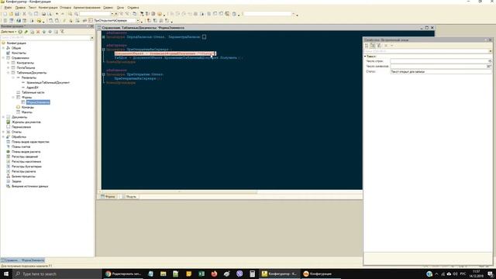Viewport: 496px width, 279px height.
Task: Select Регистры сведений in tree
Action: (x=25, y=157)
